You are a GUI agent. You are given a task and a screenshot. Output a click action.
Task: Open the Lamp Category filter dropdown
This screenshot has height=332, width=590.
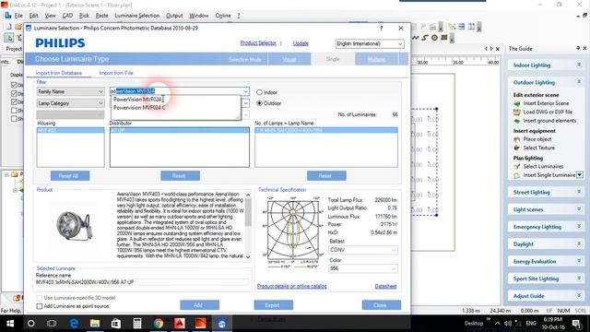[x=70, y=103]
